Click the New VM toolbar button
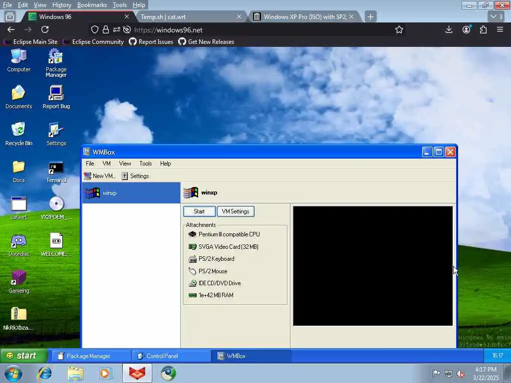Image resolution: width=511 pixels, height=383 pixels. pos(100,176)
